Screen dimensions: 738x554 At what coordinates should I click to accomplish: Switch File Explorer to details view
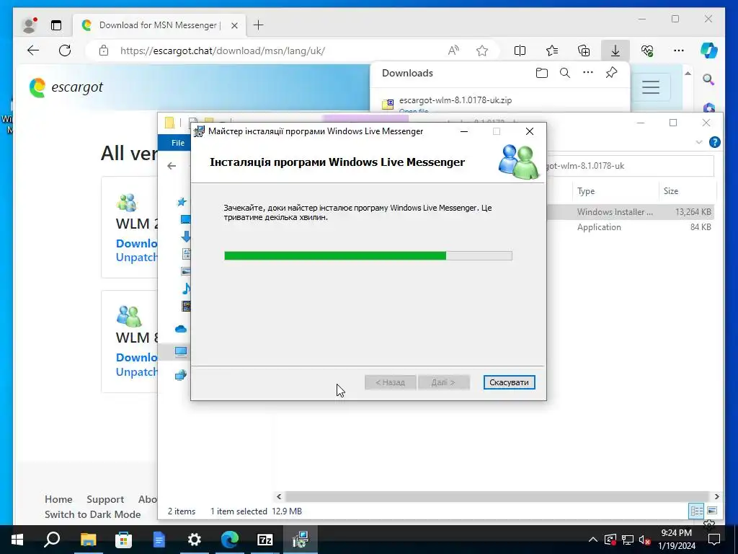(x=697, y=511)
